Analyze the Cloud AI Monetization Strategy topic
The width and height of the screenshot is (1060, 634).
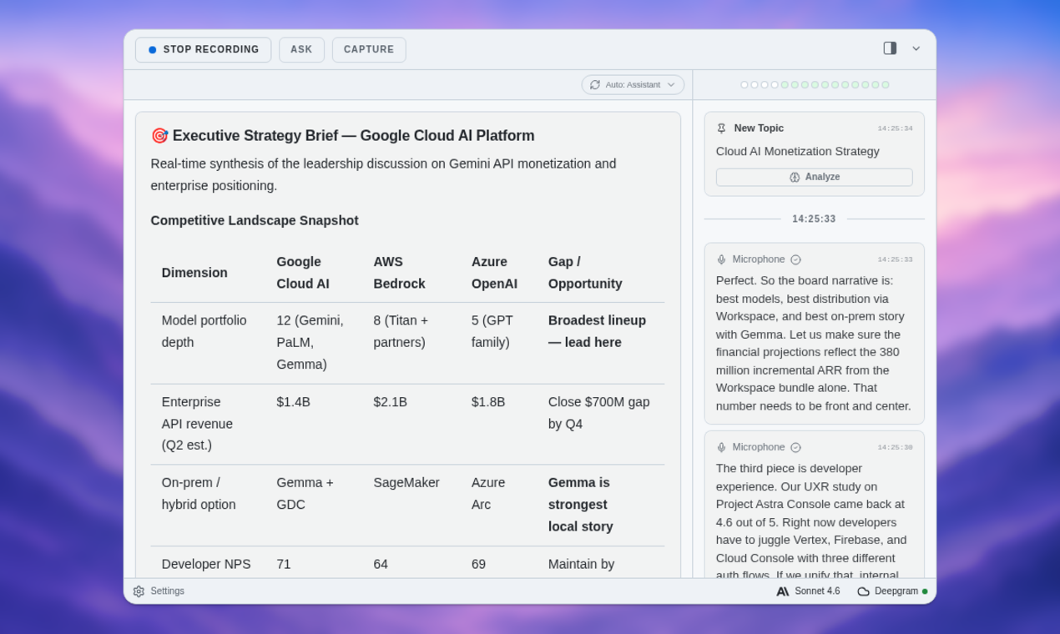pos(814,178)
